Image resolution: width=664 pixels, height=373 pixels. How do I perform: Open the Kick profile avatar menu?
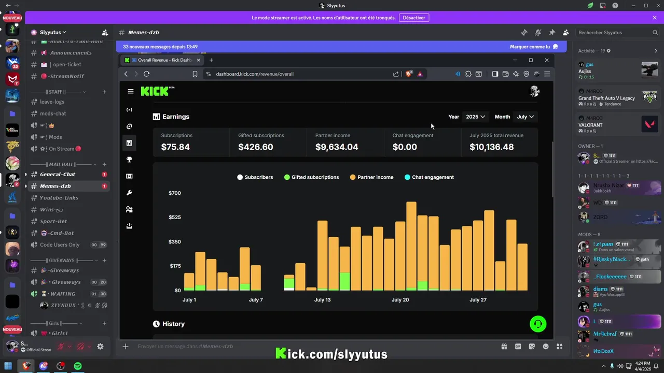[534, 91]
